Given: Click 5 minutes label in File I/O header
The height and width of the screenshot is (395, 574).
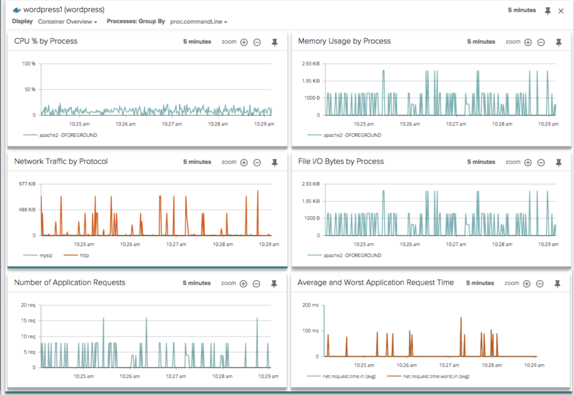Looking at the screenshot, I should click(481, 162).
